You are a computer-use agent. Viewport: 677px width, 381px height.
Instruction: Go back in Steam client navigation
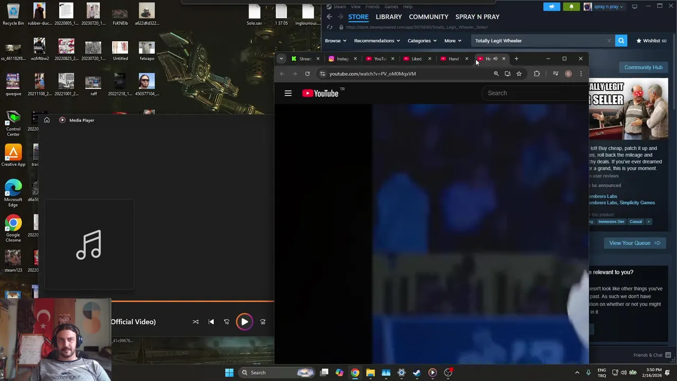pyautogui.click(x=330, y=17)
